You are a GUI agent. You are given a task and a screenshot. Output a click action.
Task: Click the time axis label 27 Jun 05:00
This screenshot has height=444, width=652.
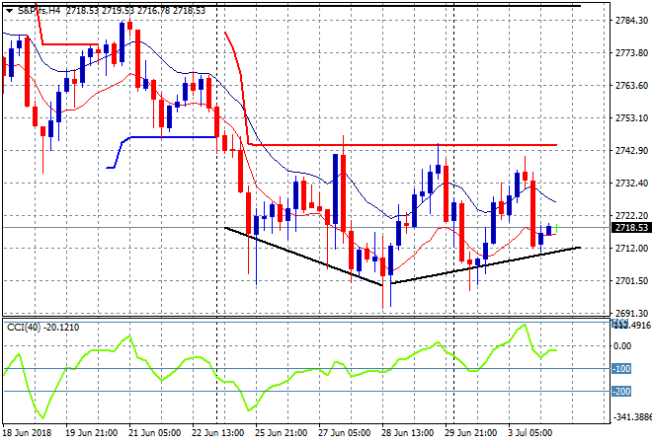point(345,433)
